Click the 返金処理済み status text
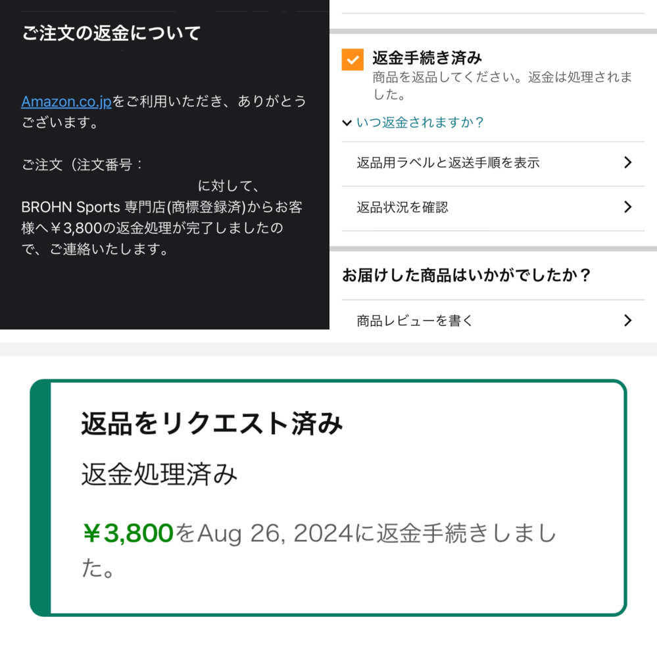The width and height of the screenshot is (657, 657). [159, 474]
